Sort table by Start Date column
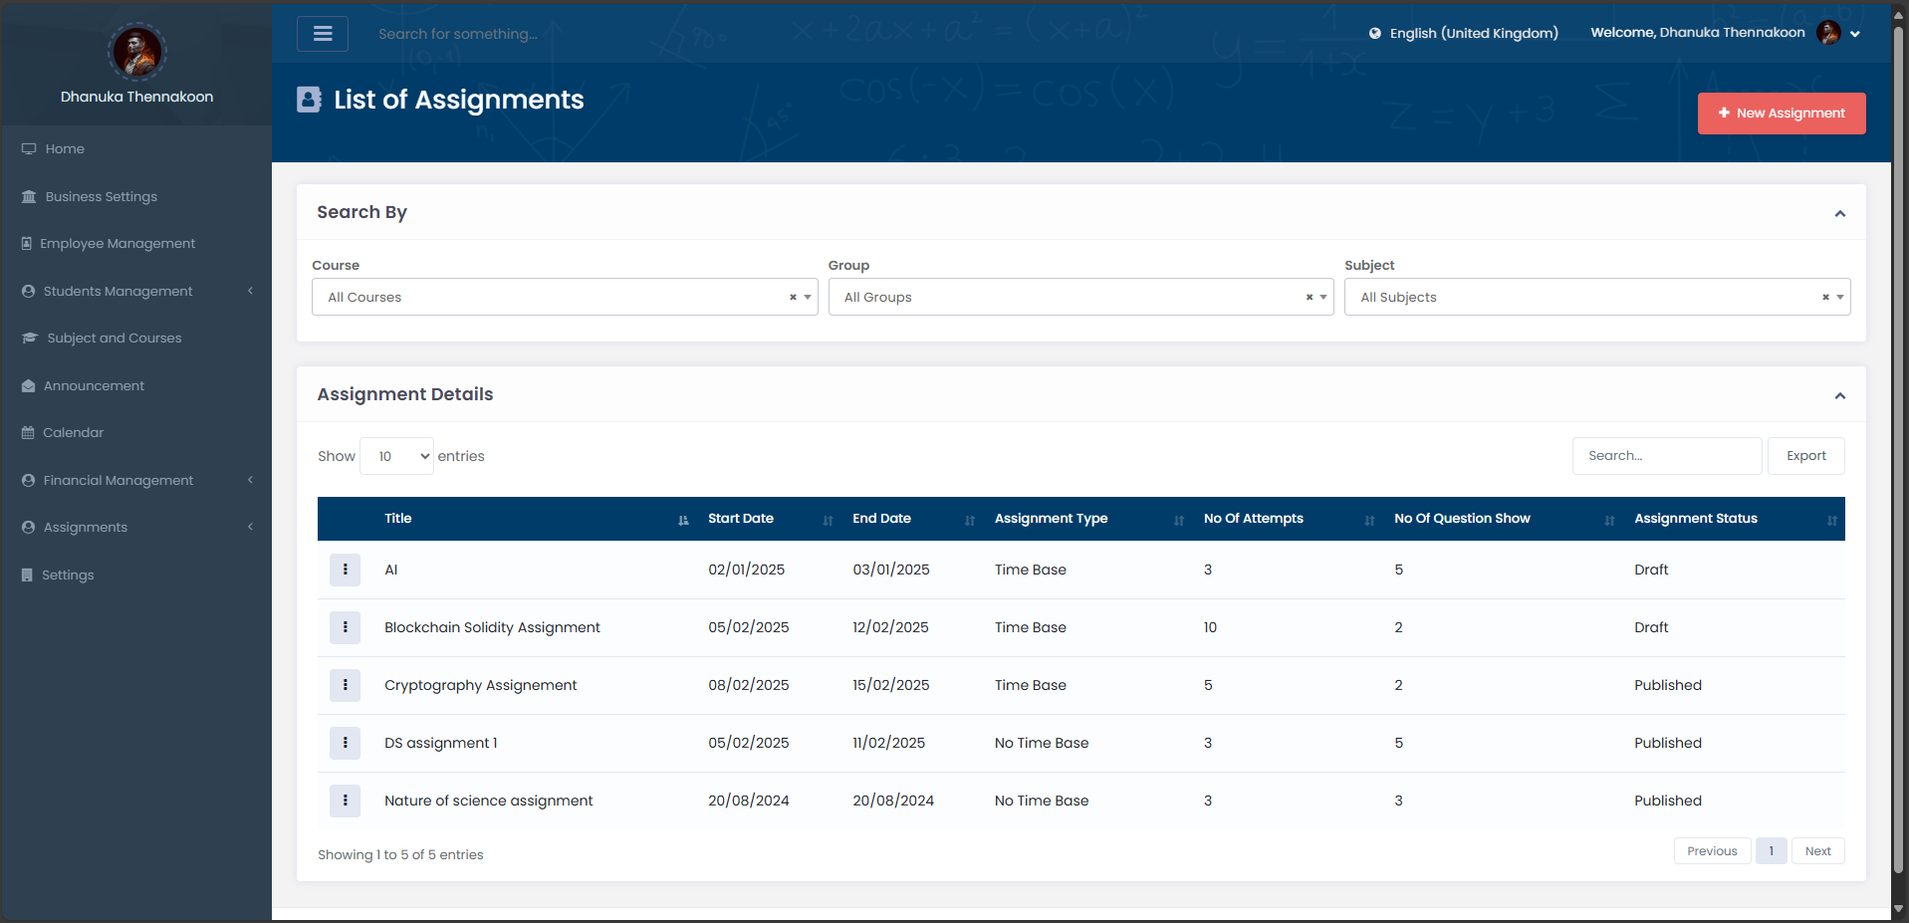Viewport: 1909px width, 923px height. pos(768,519)
